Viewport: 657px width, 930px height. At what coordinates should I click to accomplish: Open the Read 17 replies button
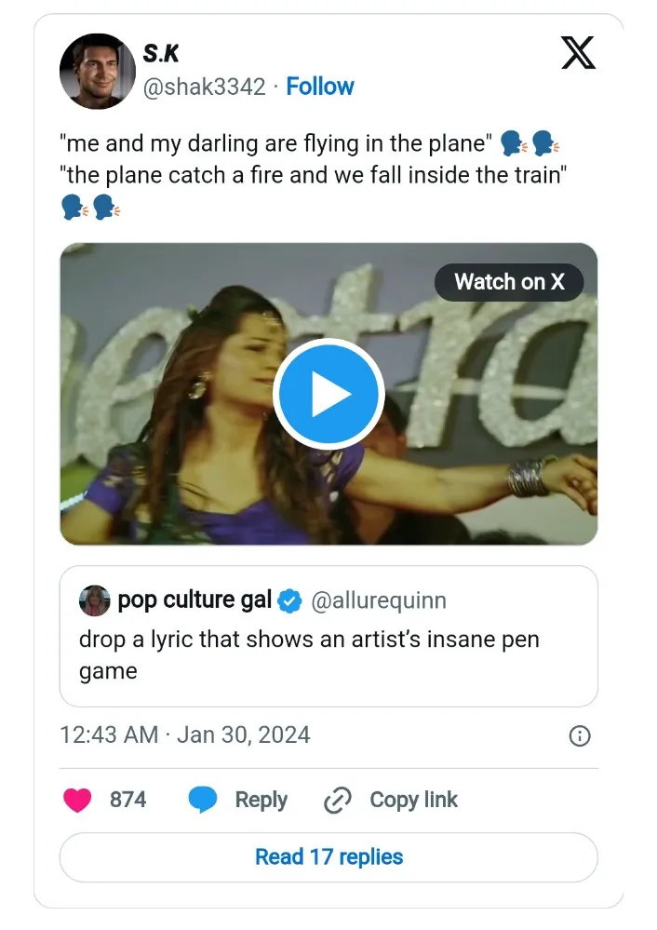click(x=328, y=856)
